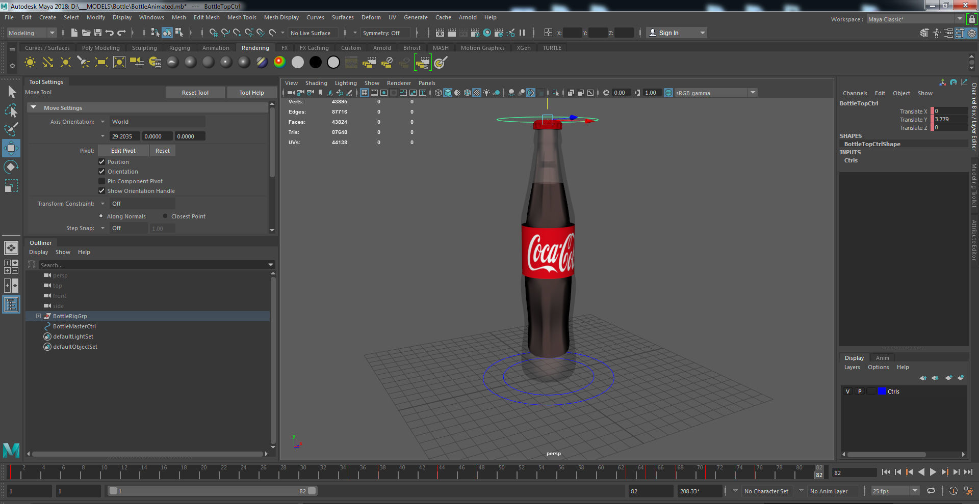
Task: Select the Paint Selection Tool
Action: coord(11,129)
